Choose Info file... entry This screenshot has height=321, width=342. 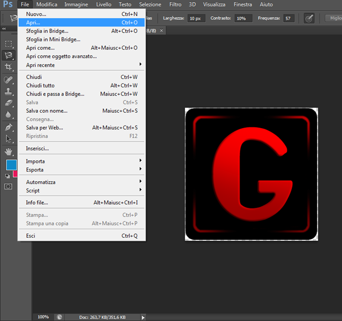[x=81, y=203]
